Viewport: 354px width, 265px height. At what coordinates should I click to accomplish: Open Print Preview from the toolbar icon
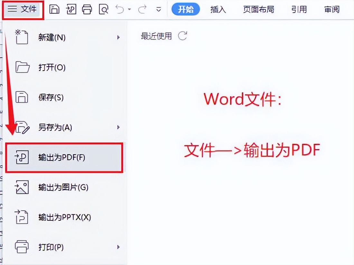pos(103,10)
